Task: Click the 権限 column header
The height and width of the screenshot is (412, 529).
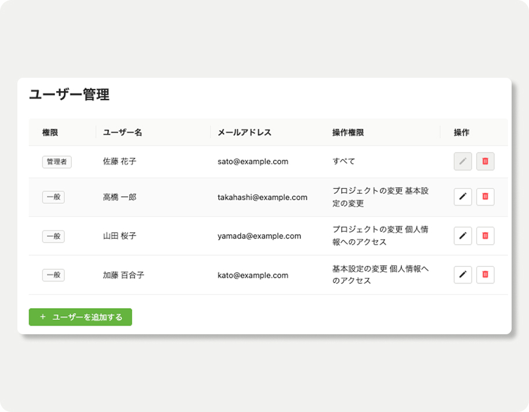Action: (50, 132)
